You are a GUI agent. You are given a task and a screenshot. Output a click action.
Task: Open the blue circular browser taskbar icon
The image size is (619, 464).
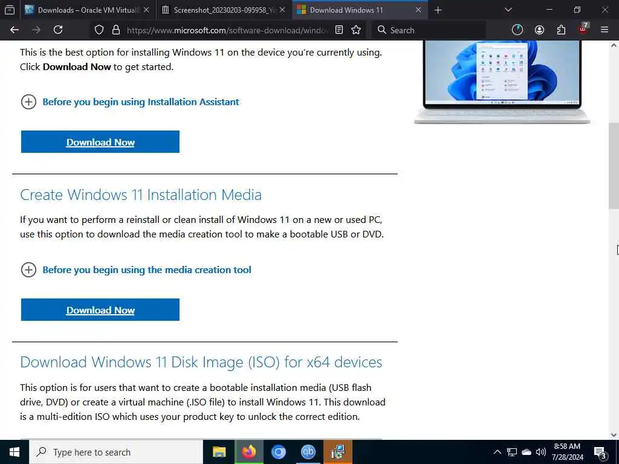(279, 452)
